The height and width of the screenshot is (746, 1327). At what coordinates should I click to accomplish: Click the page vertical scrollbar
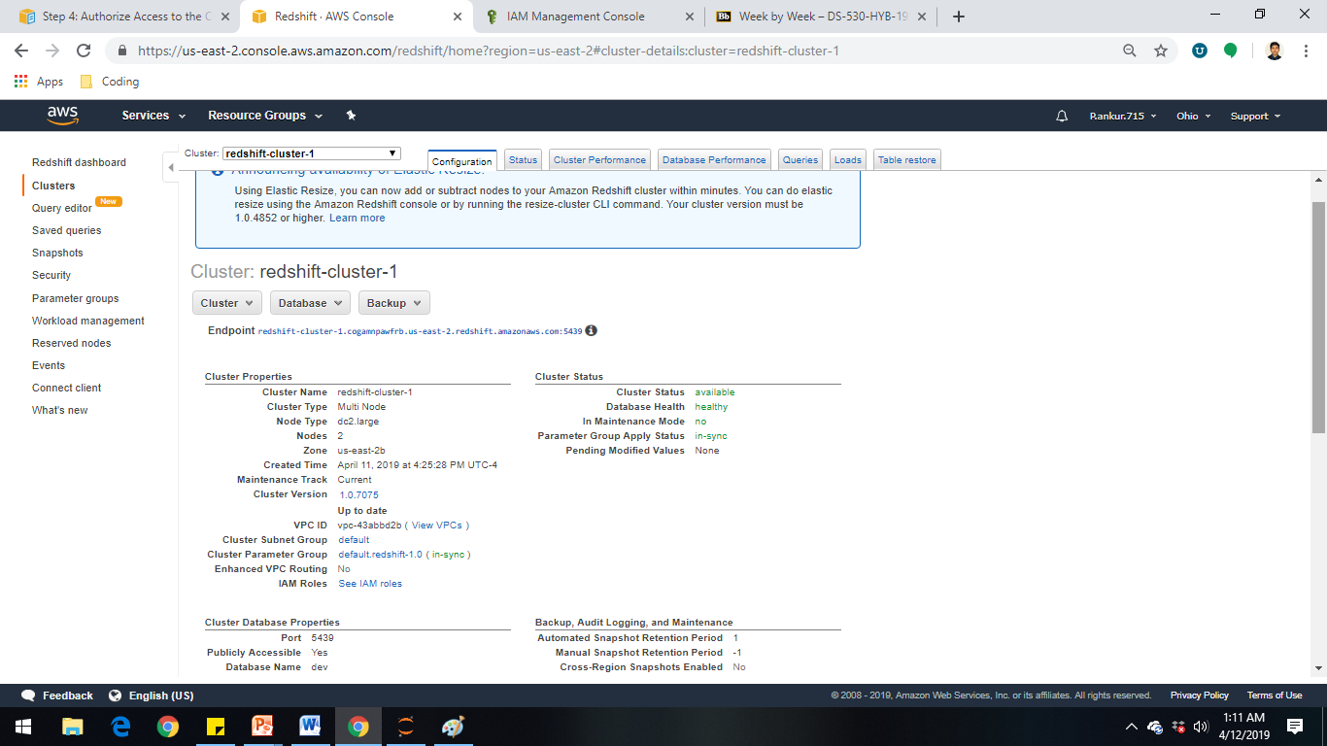point(1318,318)
